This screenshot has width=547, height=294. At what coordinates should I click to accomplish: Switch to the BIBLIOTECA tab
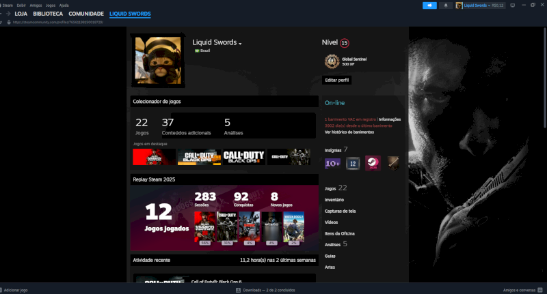tap(48, 14)
